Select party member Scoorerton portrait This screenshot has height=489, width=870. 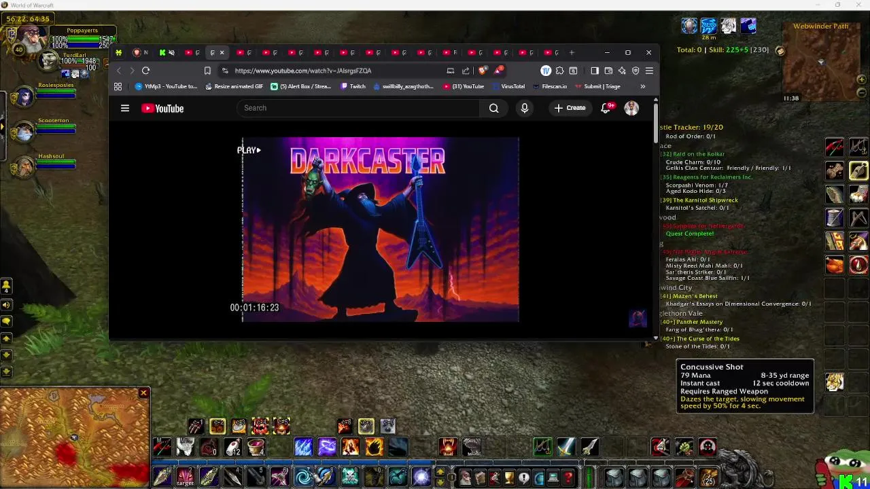pos(24,132)
